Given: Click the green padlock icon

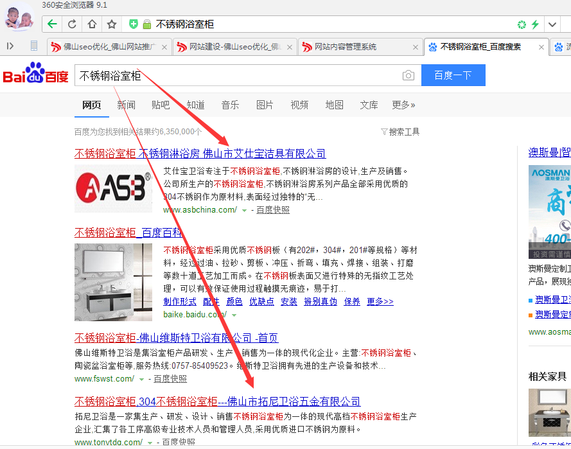Looking at the screenshot, I should tap(146, 24).
